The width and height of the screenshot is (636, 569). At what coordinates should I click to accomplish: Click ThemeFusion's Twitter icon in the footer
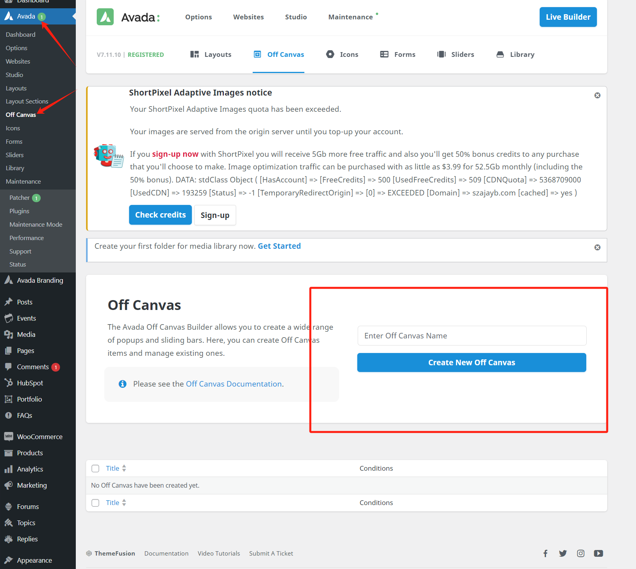pos(563,553)
